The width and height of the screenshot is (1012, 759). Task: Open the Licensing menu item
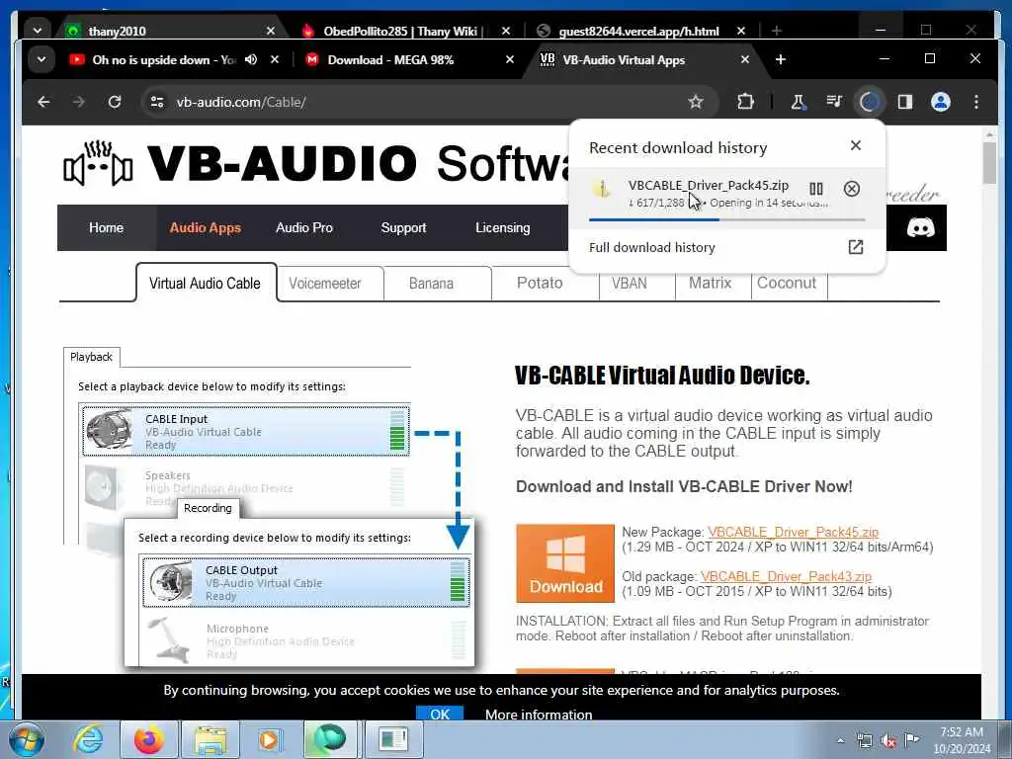(x=503, y=228)
